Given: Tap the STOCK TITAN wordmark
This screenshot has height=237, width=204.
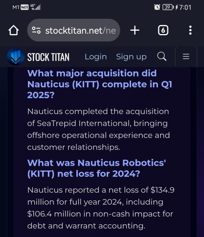Looking at the screenshot, I should (48, 57).
